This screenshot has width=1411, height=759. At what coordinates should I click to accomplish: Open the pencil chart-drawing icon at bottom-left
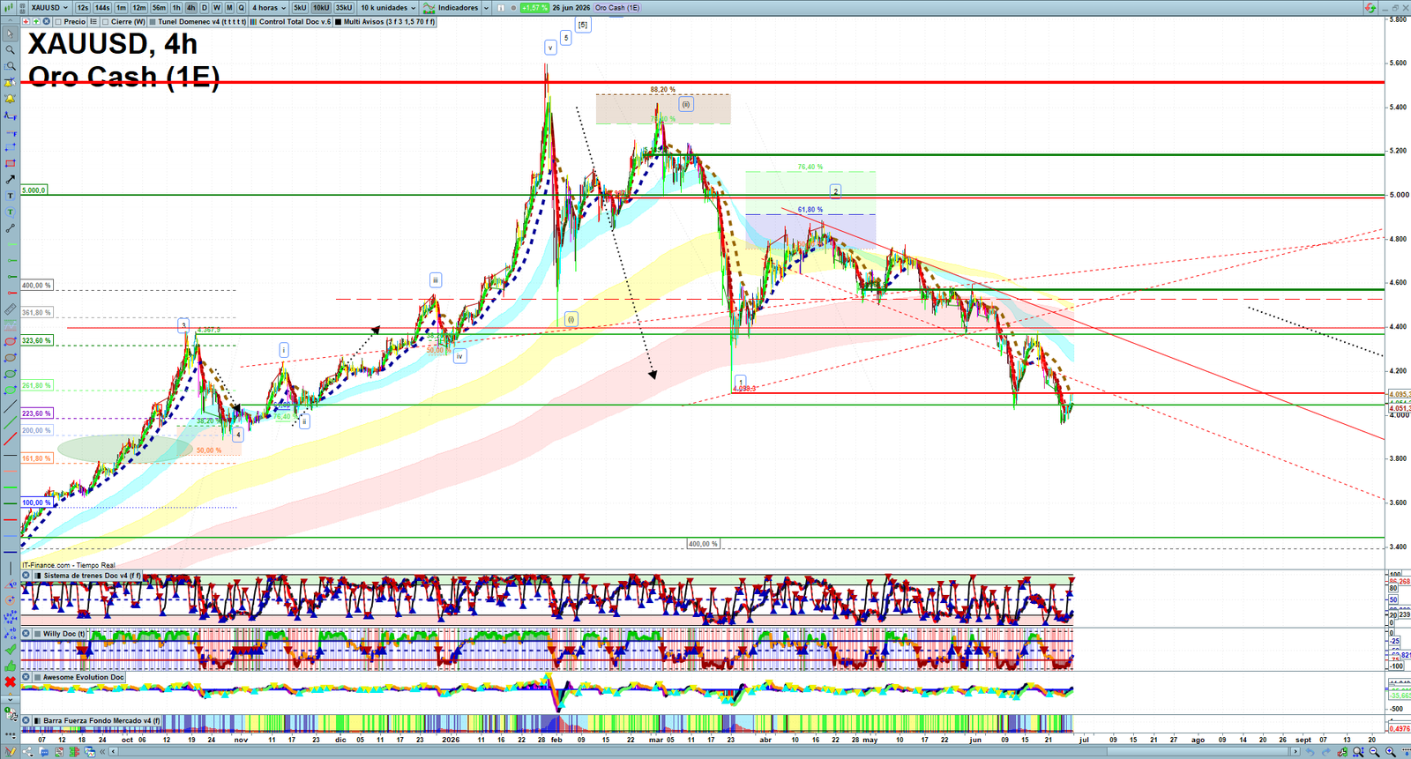[9, 752]
